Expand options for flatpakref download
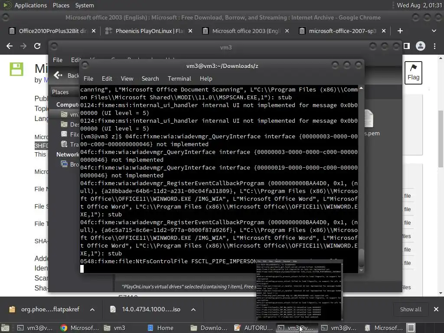The width and height of the screenshot is (444, 333). coord(92,310)
